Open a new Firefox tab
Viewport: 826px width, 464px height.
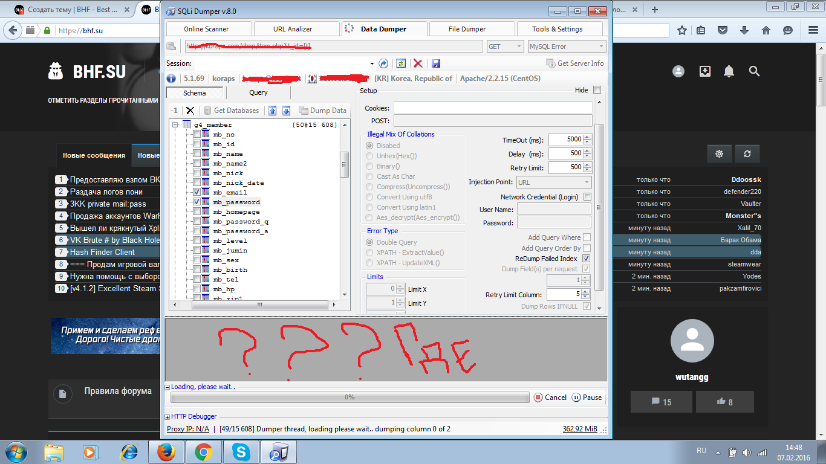point(655,10)
